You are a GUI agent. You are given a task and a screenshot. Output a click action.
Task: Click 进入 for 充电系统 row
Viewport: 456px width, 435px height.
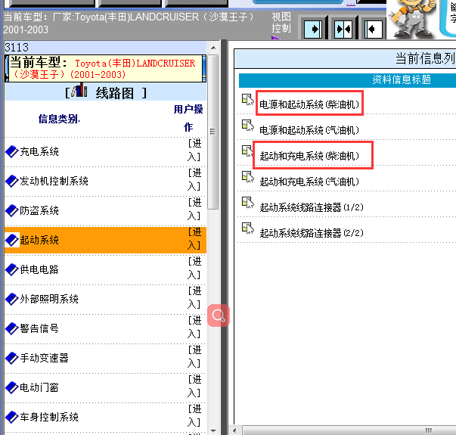pyautogui.click(x=194, y=150)
